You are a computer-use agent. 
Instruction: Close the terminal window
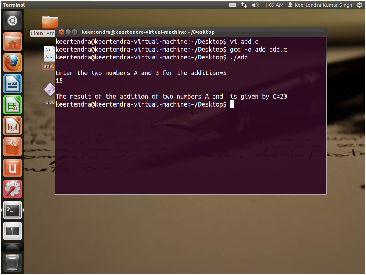point(62,32)
